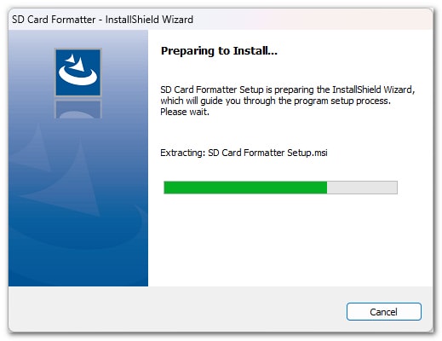
Task: Click the "Preparing to Install..." heading
Action: point(219,51)
